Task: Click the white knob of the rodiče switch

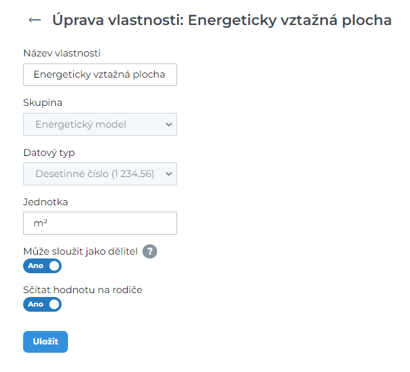Action: pyautogui.click(x=54, y=305)
